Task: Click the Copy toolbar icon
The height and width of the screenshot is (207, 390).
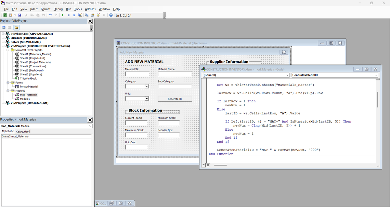Action: coord(32,15)
